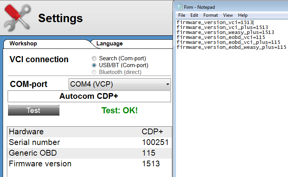Open Notepad File menu
This screenshot has width=288, height=177.
[182, 15]
